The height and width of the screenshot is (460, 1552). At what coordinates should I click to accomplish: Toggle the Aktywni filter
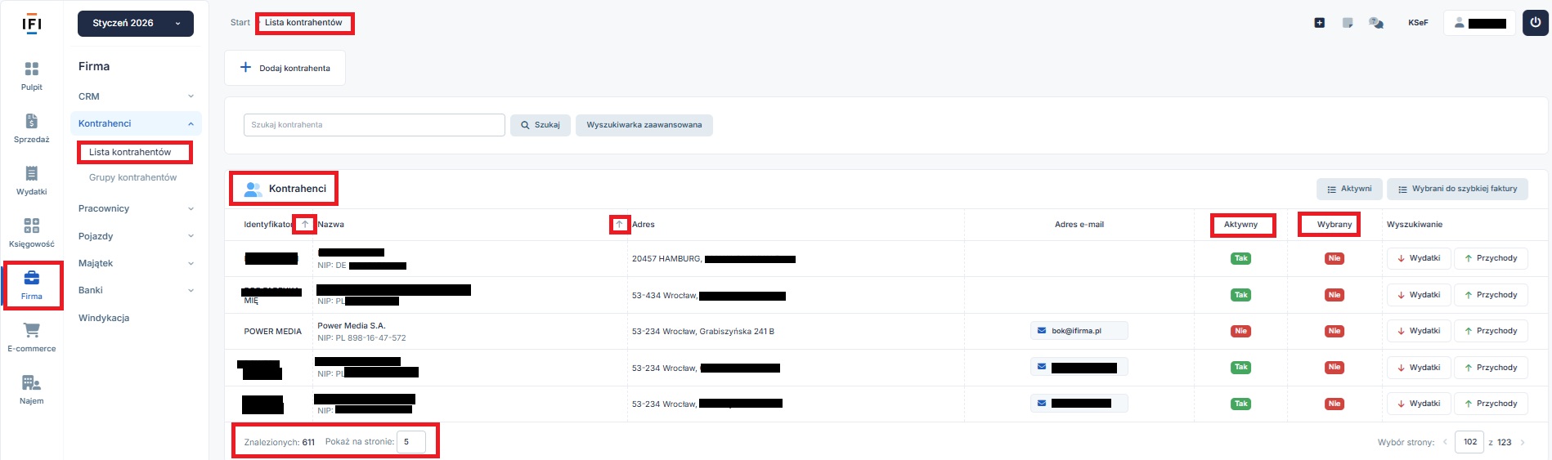(x=1349, y=189)
